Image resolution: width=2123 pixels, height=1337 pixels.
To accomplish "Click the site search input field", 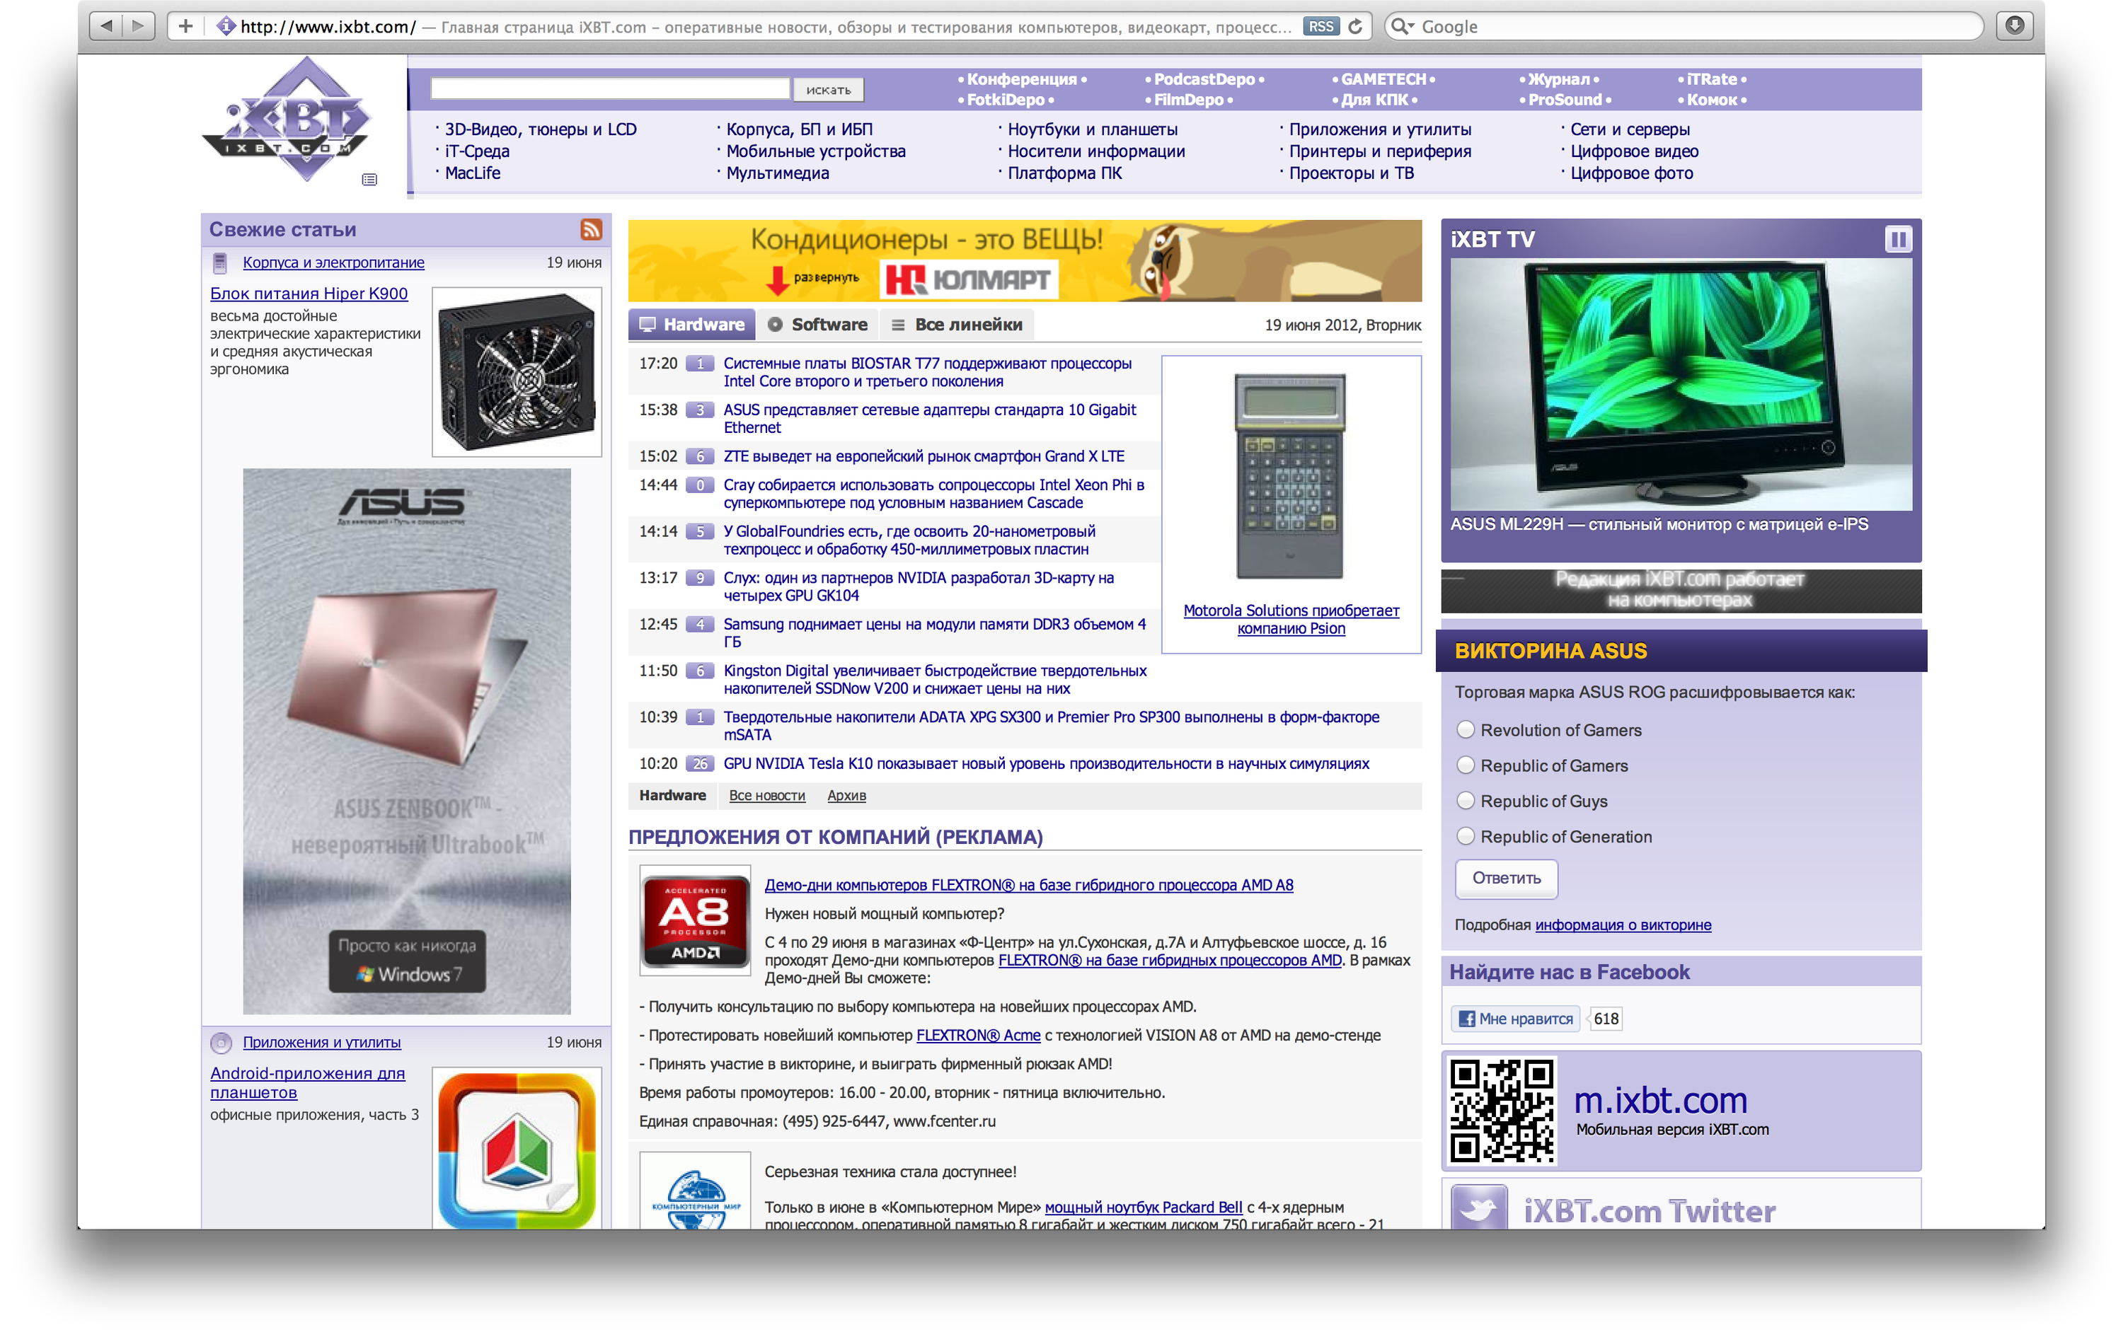I will (x=610, y=88).
